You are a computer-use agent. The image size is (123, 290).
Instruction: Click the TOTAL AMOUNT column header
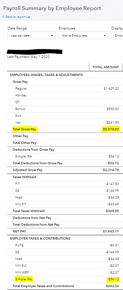pyautogui.click(x=106, y=67)
